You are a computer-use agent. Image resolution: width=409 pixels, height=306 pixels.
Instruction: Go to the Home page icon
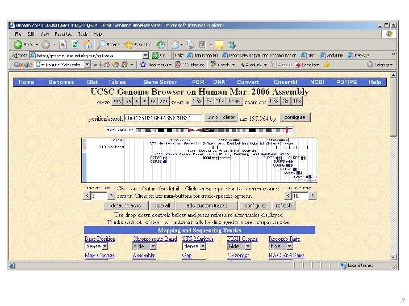coord(87,45)
